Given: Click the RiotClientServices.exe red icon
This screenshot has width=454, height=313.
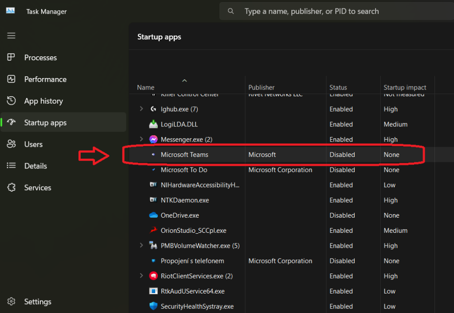Looking at the screenshot, I should (x=153, y=276).
